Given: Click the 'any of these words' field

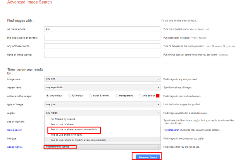Looking at the screenshot, I should click(102, 46).
